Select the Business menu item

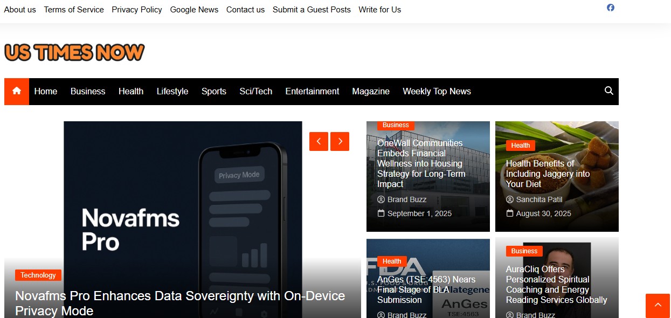pyautogui.click(x=88, y=92)
